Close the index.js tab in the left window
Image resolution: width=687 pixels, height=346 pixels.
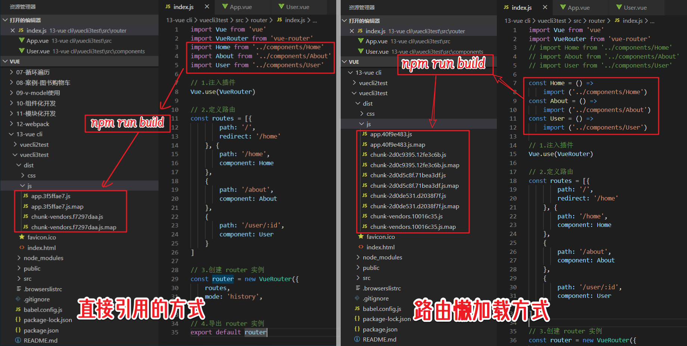click(x=207, y=7)
